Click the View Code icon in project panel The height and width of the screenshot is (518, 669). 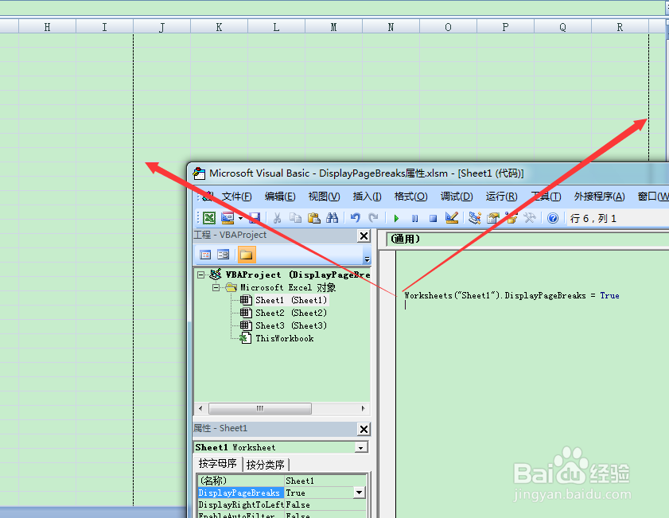(x=205, y=255)
